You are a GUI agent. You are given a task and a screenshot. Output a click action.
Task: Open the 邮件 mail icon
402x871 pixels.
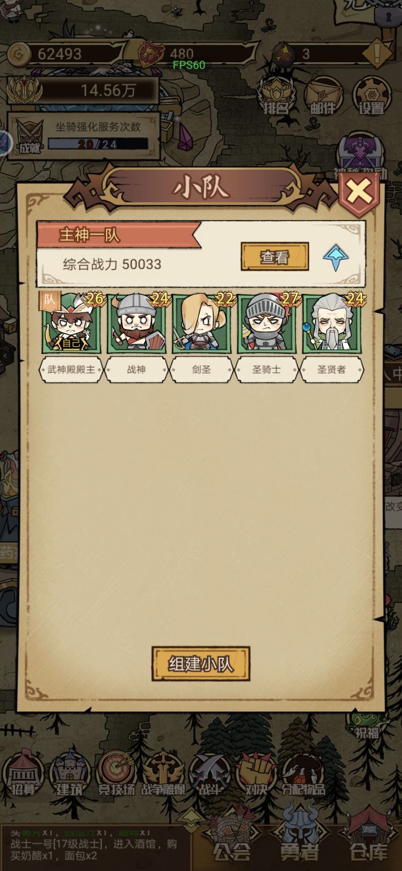(x=324, y=94)
